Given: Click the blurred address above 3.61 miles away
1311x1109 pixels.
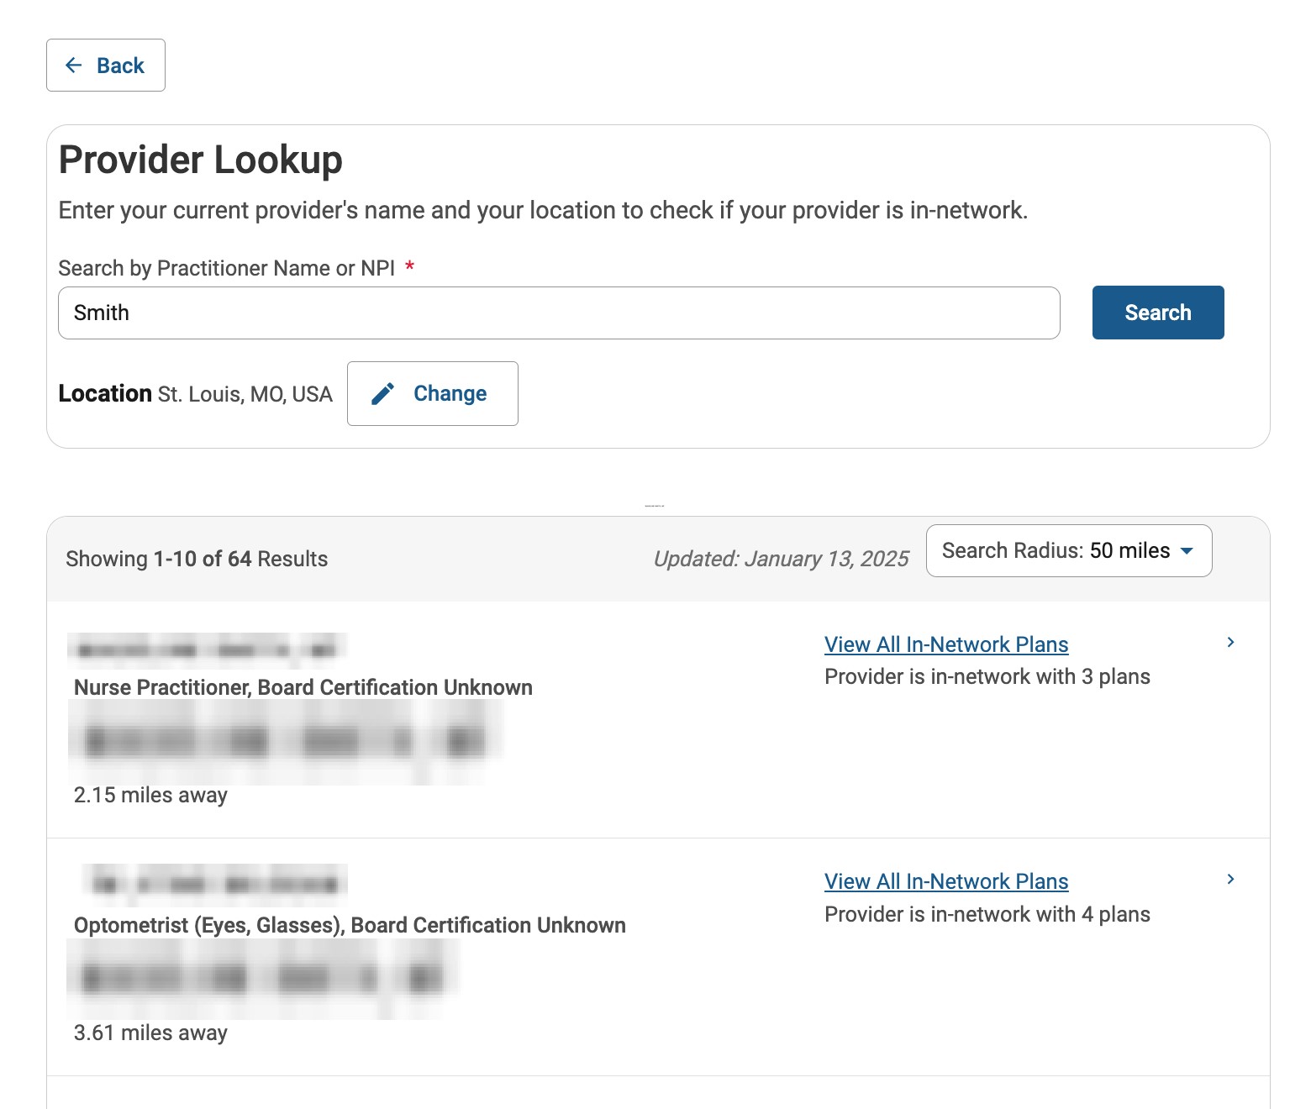Looking at the screenshot, I should point(262,979).
